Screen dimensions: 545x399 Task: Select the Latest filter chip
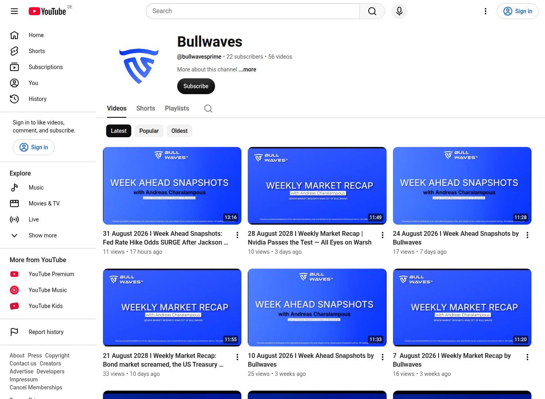(x=118, y=131)
